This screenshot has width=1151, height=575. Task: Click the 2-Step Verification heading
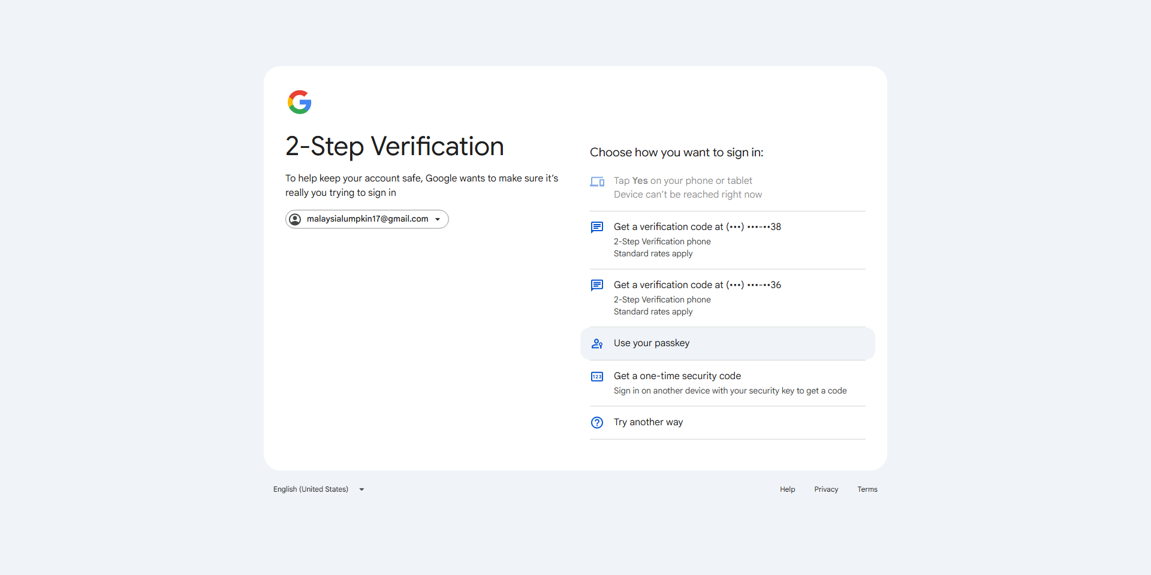pos(394,147)
